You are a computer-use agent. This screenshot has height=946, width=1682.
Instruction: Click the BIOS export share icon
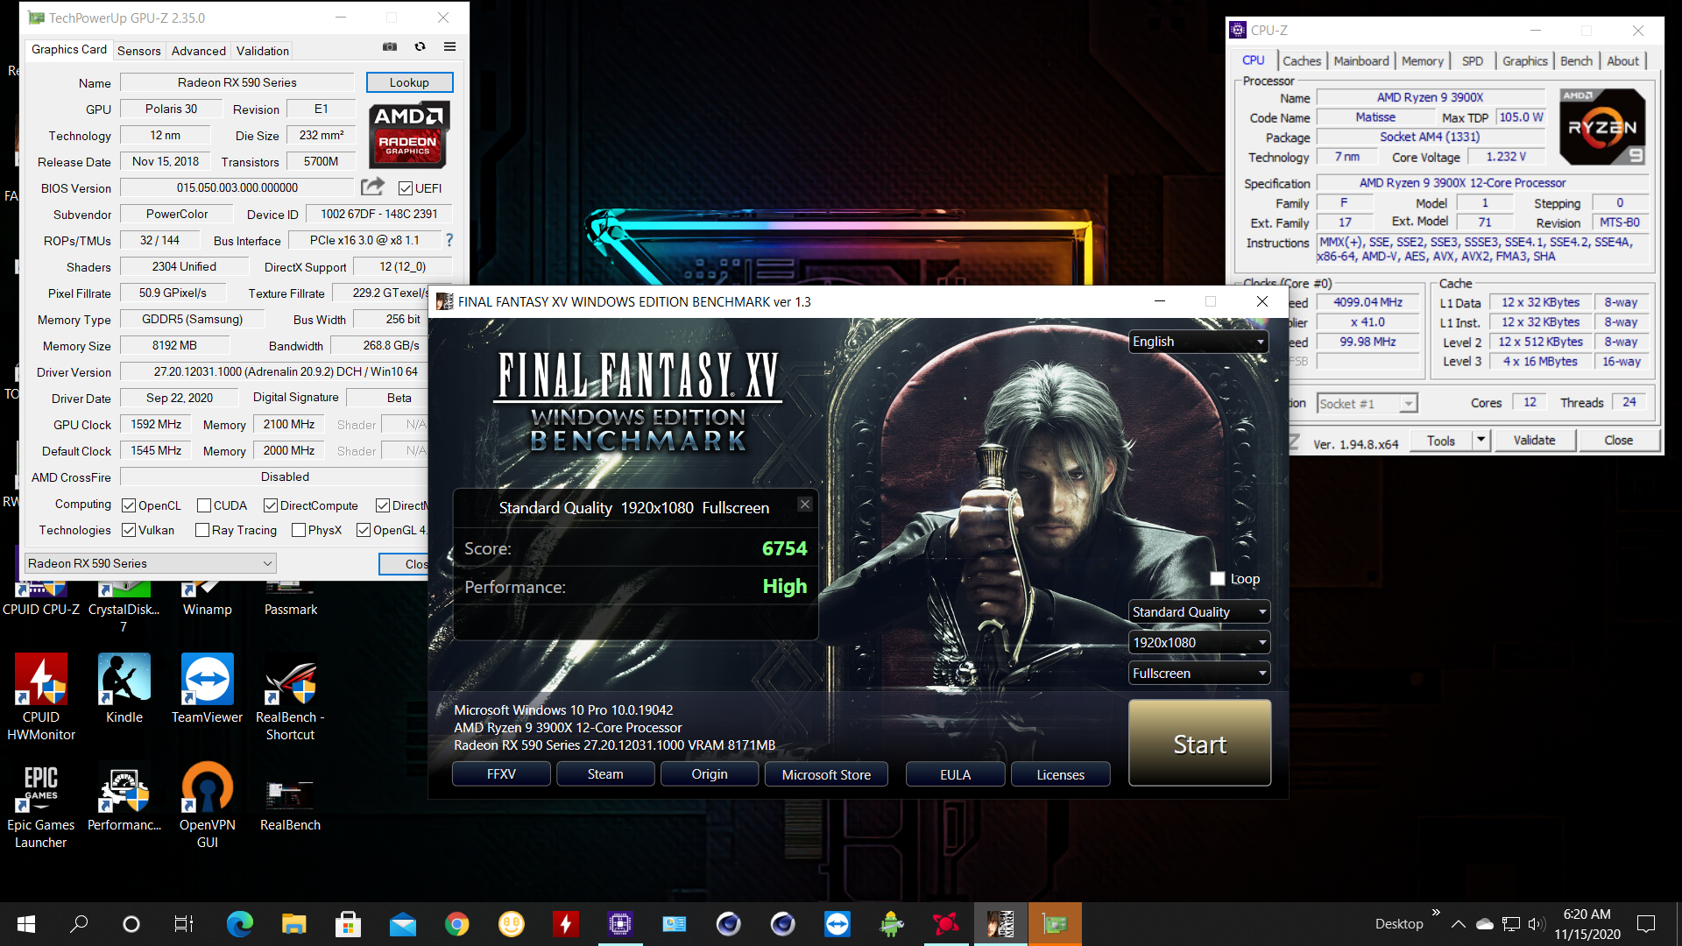tap(372, 187)
